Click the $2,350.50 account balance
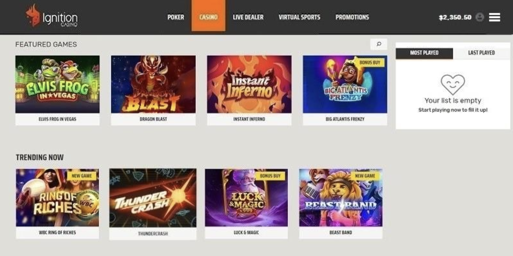This screenshot has height=256, width=513. (x=455, y=17)
